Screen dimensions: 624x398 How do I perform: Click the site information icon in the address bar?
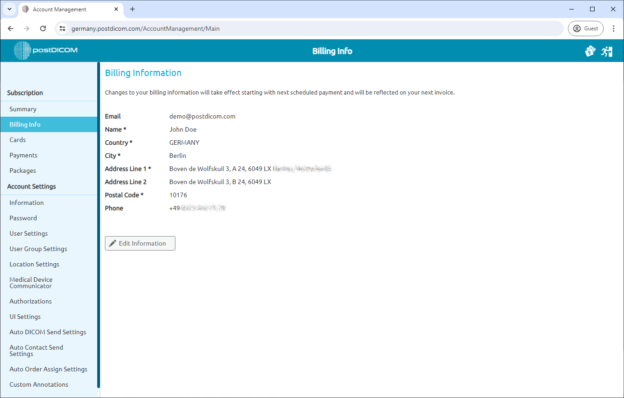[x=62, y=28]
